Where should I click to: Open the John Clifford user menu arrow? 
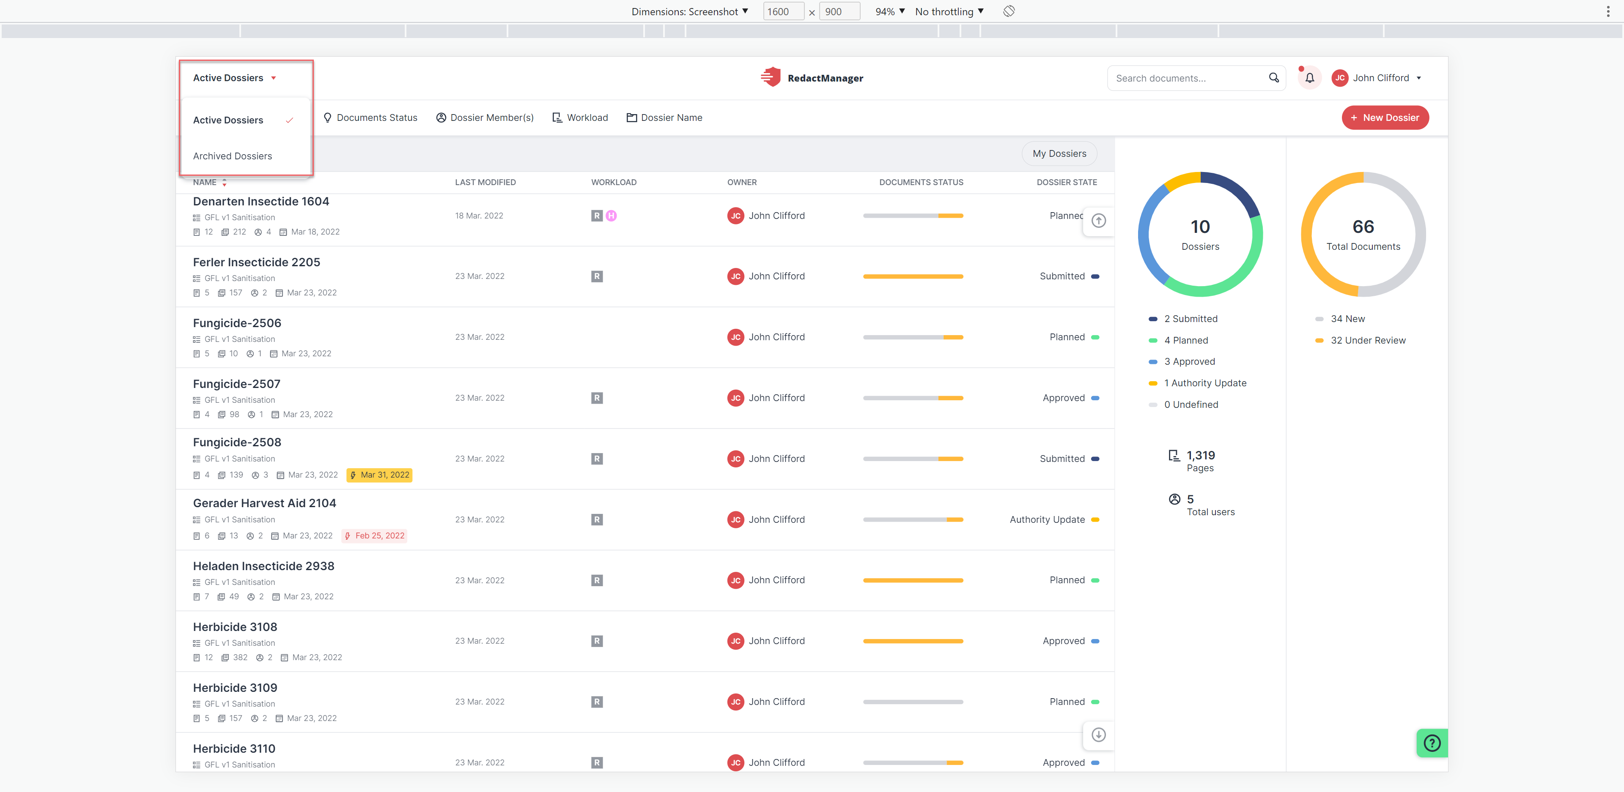tap(1418, 78)
